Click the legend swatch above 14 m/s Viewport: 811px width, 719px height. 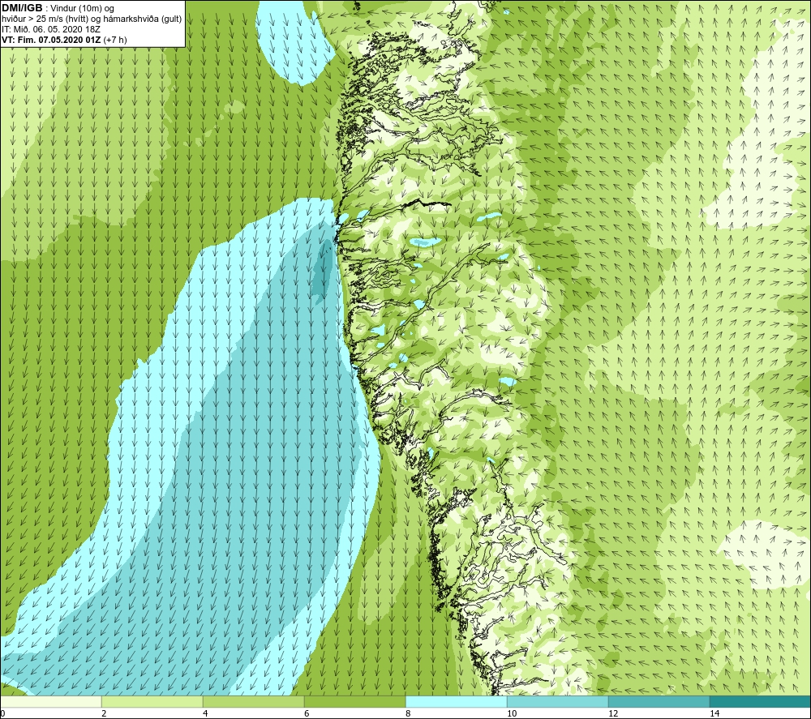pos(761,701)
